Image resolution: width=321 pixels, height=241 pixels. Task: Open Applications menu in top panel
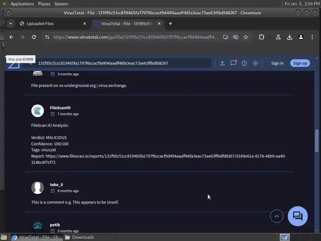pos(22,4)
